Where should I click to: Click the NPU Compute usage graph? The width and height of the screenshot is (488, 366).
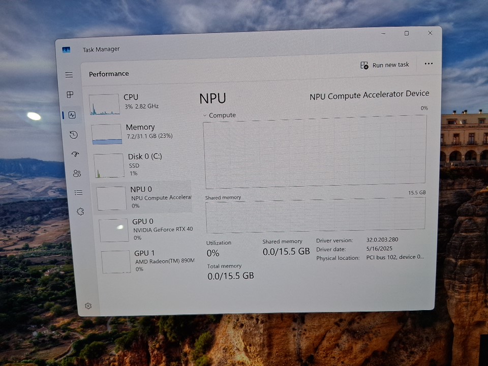tap(315, 152)
